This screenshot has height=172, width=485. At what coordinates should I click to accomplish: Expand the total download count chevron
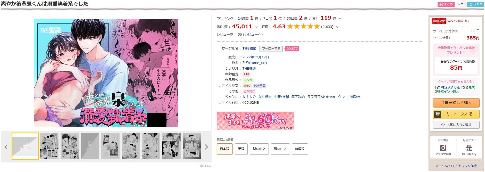[x=256, y=27]
